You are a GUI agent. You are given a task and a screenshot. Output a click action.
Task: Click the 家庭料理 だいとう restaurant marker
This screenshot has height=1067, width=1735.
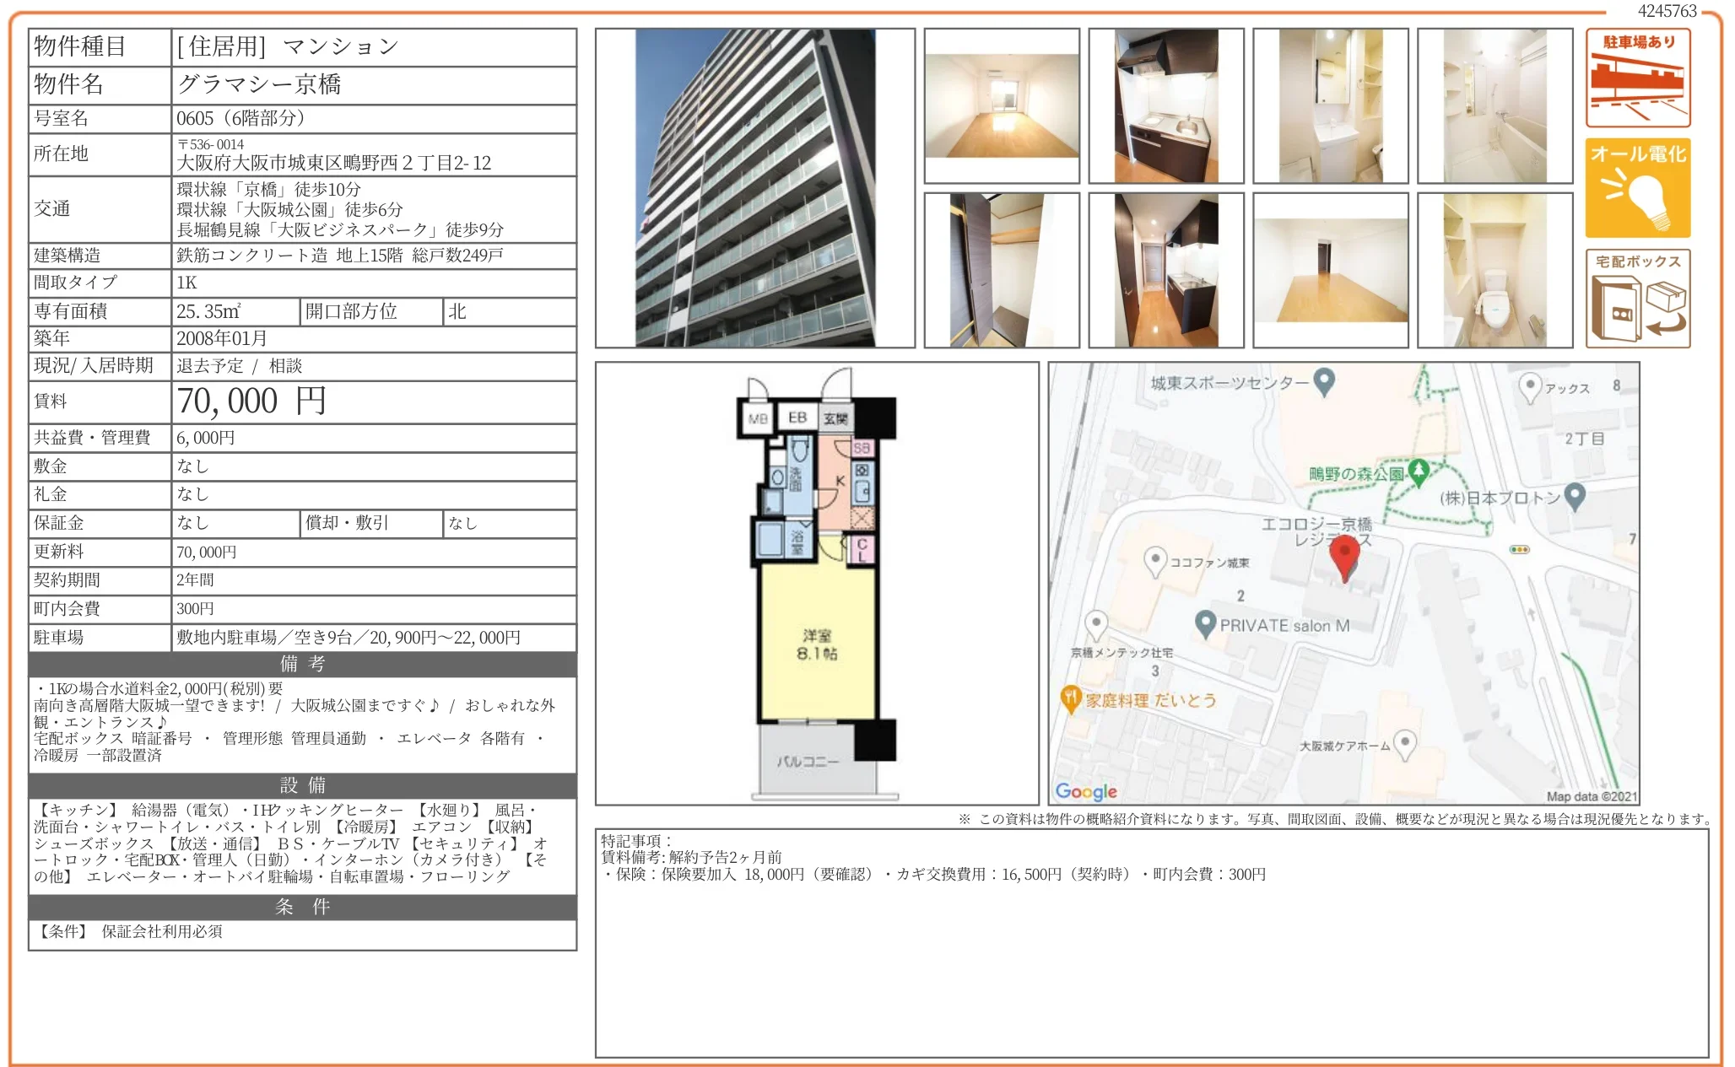pos(1070,698)
